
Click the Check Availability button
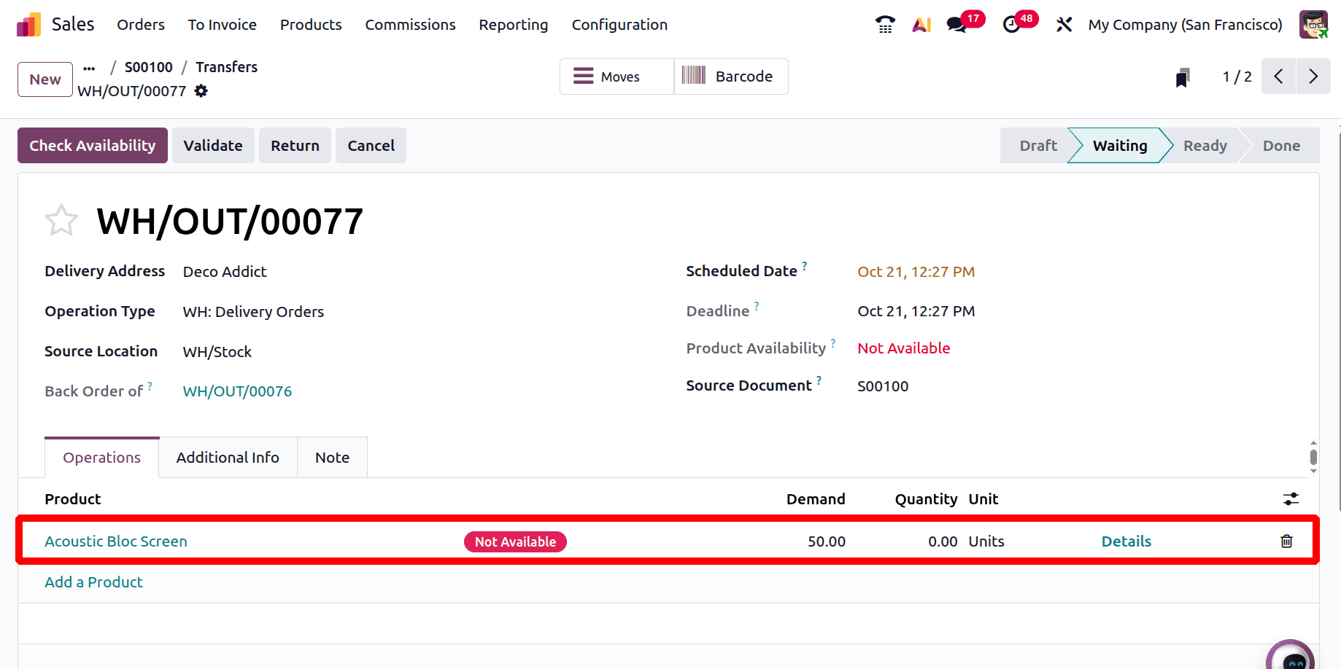click(x=93, y=146)
